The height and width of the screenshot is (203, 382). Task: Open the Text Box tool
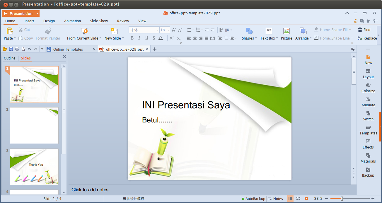268,34
